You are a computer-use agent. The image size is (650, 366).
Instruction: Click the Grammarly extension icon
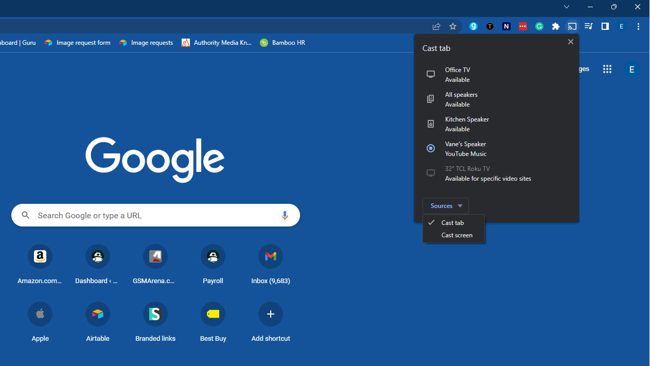539,26
